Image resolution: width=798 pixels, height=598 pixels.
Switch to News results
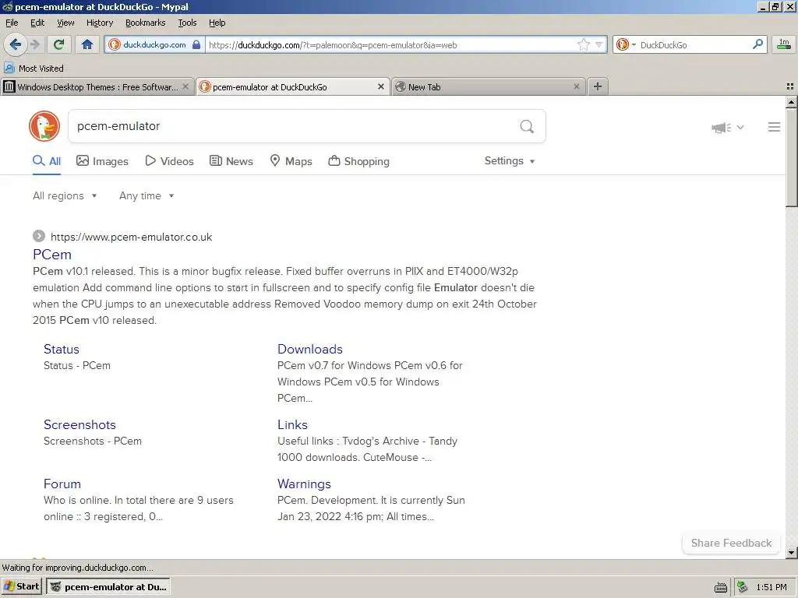click(231, 161)
